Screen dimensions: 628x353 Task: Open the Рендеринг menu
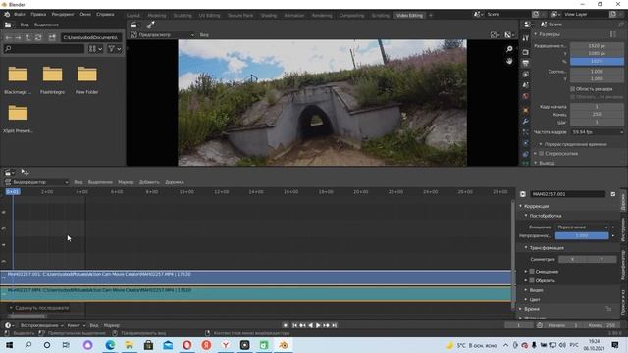tap(63, 14)
